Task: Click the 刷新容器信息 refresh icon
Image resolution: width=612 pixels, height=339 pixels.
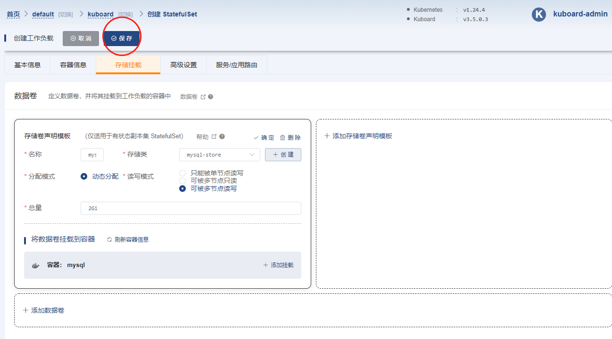Action: (109, 240)
